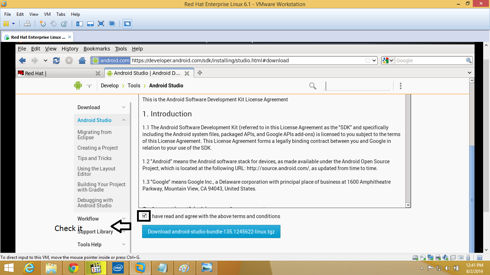Pause the virtual machine in VMware toolbar
This screenshot has width=490, height=275.
click(x=6, y=24)
